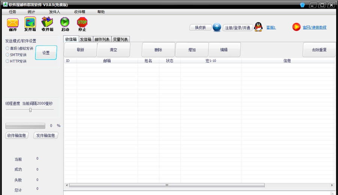The width and height of the screenshot is (338, 195).
Task: Click the blue globe icon beside 换皮肤
Action: tap(217, 27)
